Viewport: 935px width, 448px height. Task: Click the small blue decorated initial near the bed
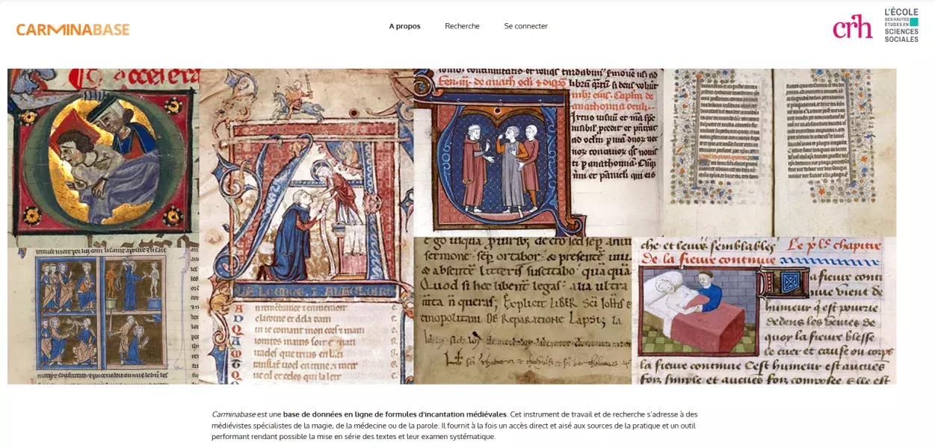click(x=783, y=282)
